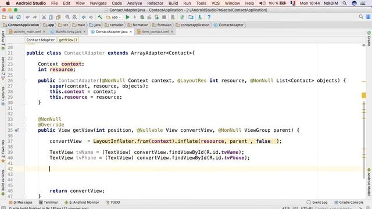Select the ramadan breadcrumb folder
The width and height of the screenshot is (372, 209).
114,25
